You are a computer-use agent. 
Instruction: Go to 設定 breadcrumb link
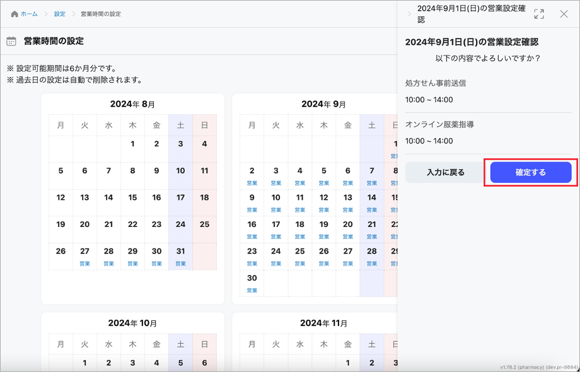pyautogui.click(x=59, y=14)
